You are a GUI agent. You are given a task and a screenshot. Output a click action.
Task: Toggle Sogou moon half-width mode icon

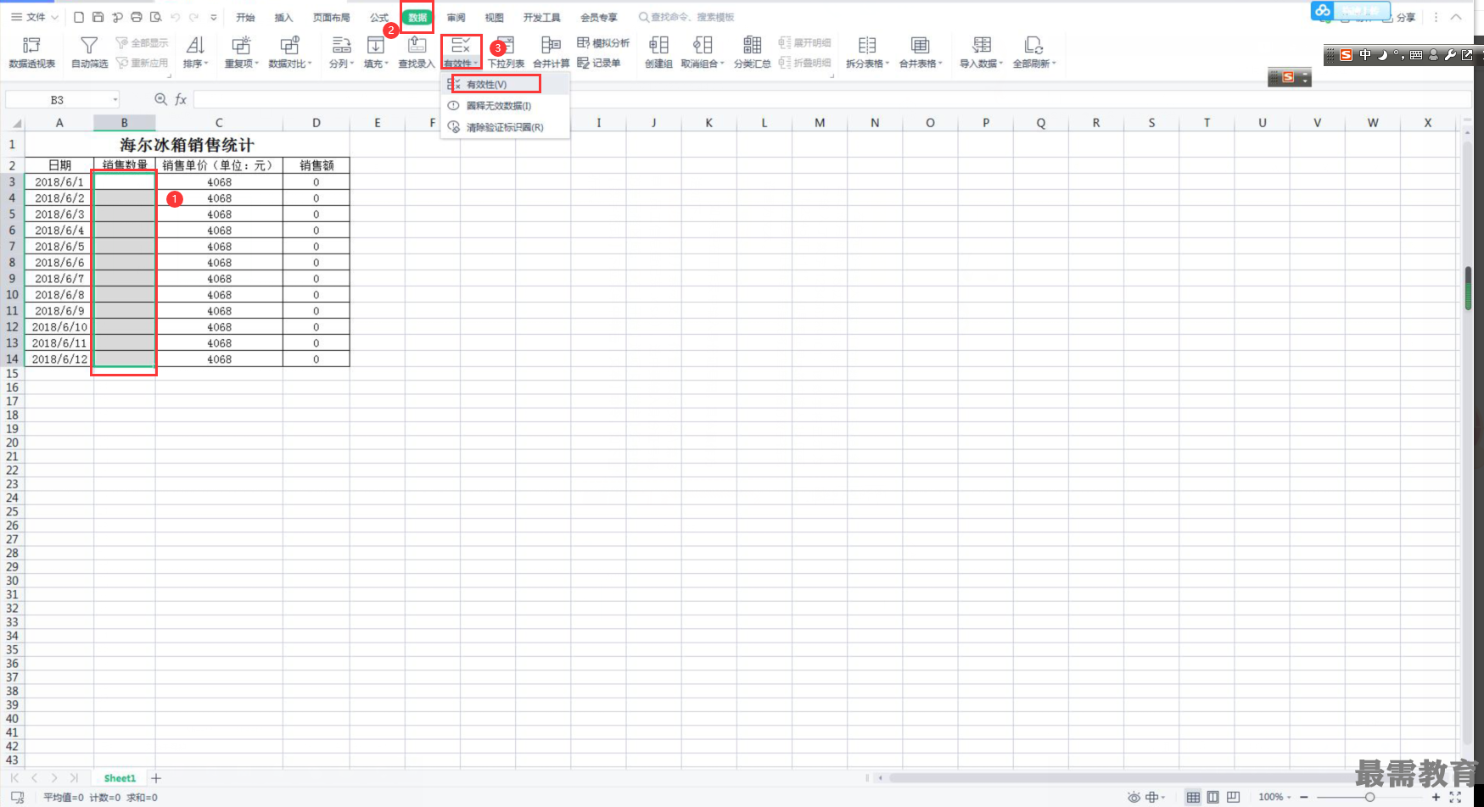pyautogui.click(x=1382, y=55)
